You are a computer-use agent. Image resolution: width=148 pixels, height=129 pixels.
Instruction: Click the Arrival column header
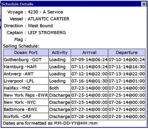pos(89,53)
